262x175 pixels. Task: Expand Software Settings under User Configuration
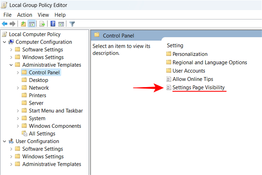tap(11, 149)
